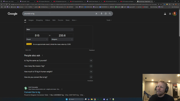180x101 pixels.
Task: Clear the search box with the X icon
Action: pyautogui.click(x=96, y=14)
